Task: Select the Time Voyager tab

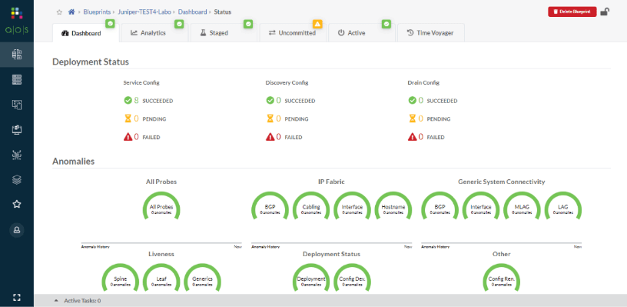Action: click(430, 33)
